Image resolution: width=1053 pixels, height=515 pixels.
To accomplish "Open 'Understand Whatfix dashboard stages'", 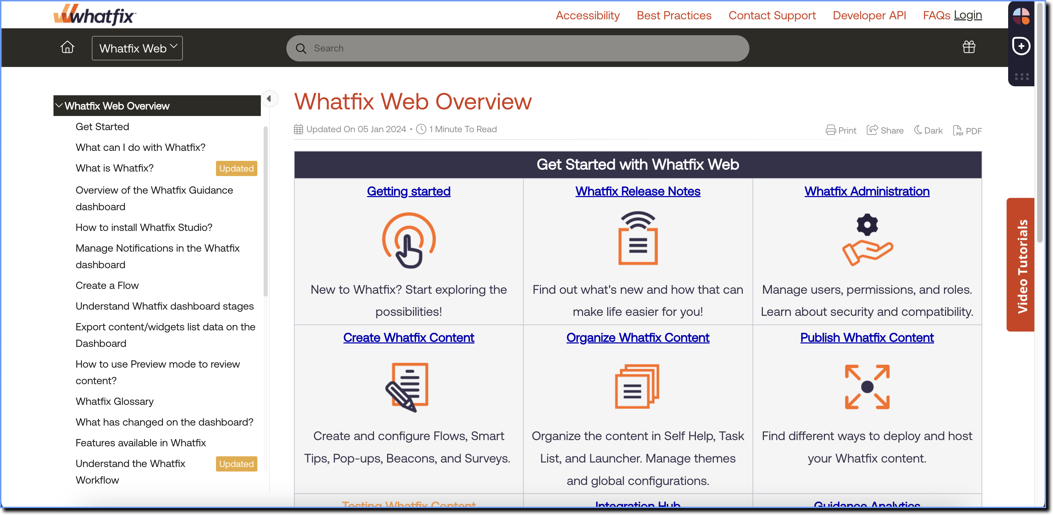I will (x=164, y=307).
